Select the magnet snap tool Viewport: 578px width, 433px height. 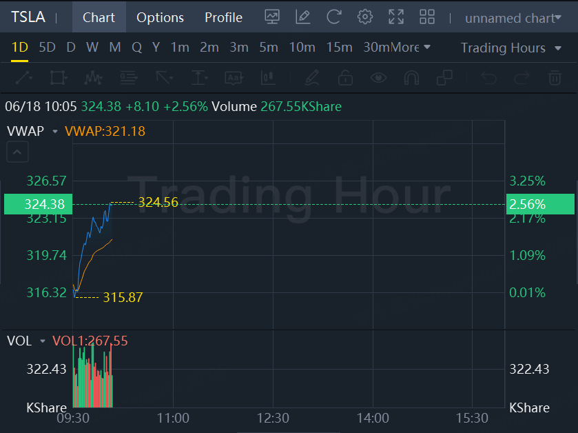pyautogui.click(x=411, y=78)
